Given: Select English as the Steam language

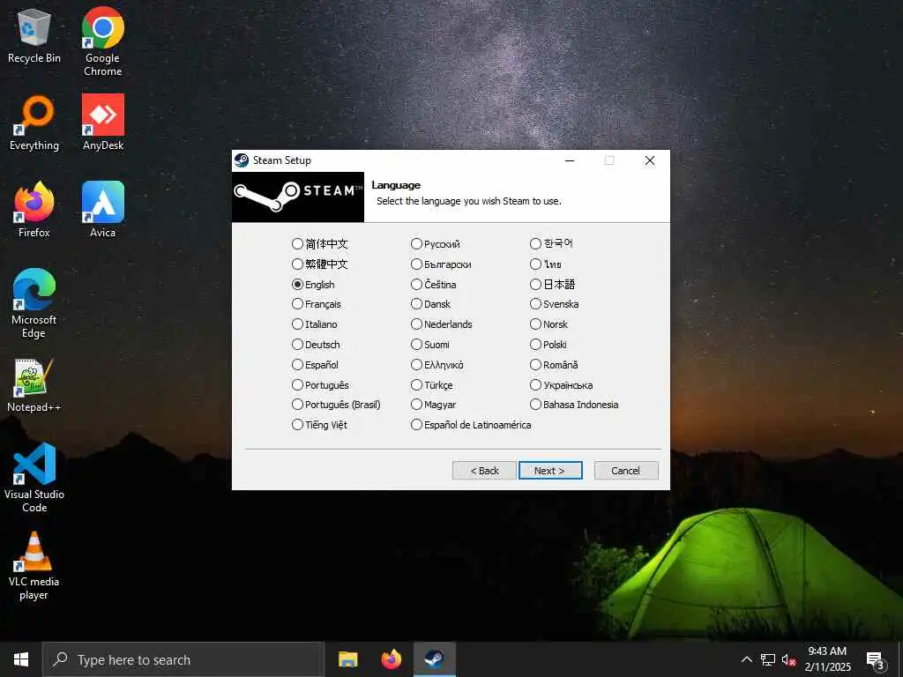Looking at the screenshot, I should (313, 285).
